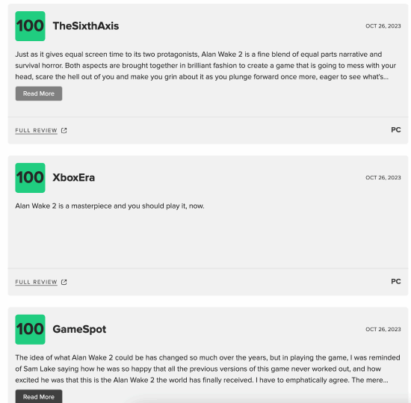The height and width of the screenshot is (403, 411).
Task: Expand GameSpot review with Read More
Action: click(x=39, y=396)
